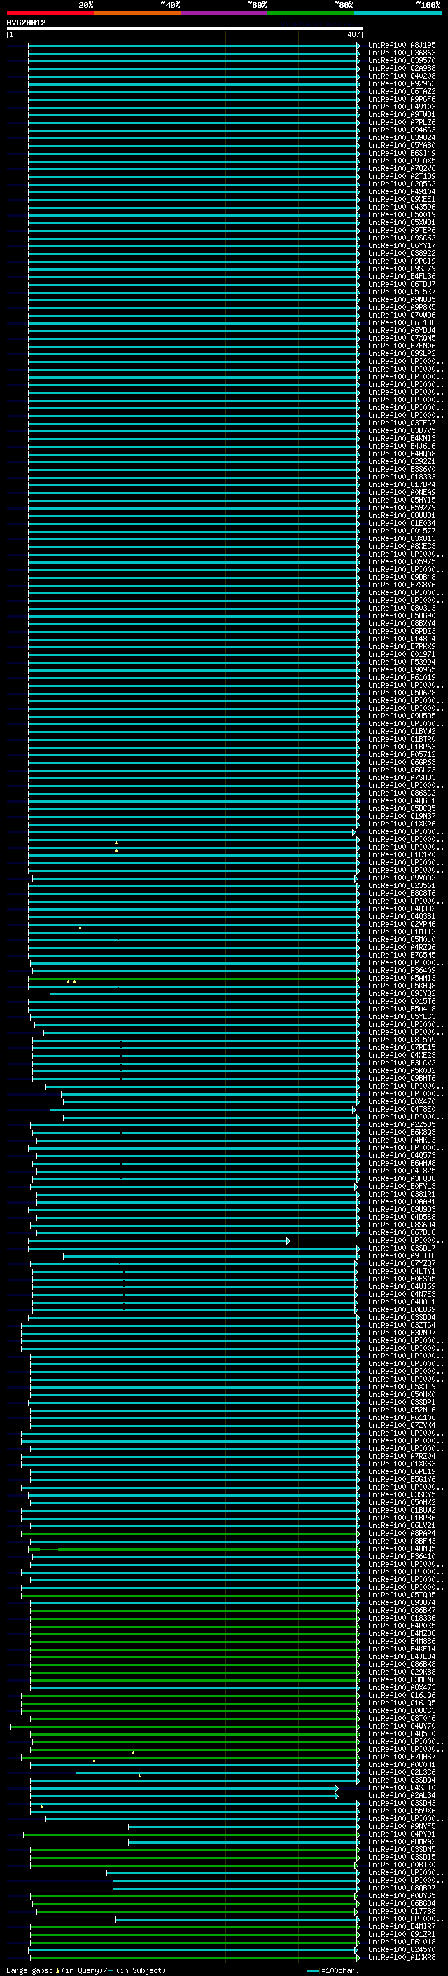This screenshot has width=448, height=1976.
Task: Click the green ~80% identity legend bar
Action: (x=311, y=13)
